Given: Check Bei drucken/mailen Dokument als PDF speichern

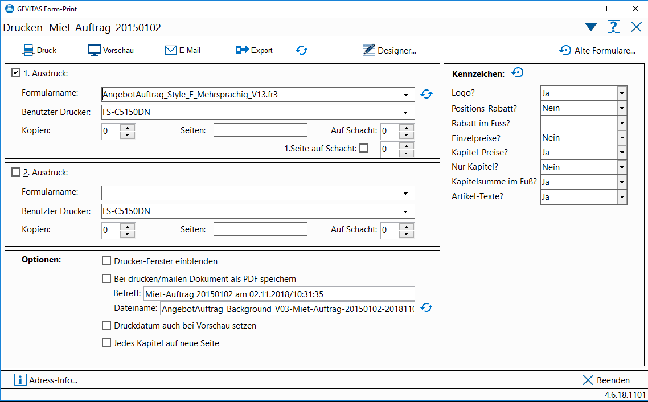Looking at the screenshot, I should (106, 278).
